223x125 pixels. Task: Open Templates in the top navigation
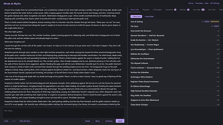point(199,3)
